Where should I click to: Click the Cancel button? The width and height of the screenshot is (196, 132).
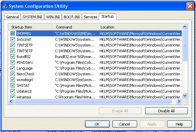125,124
